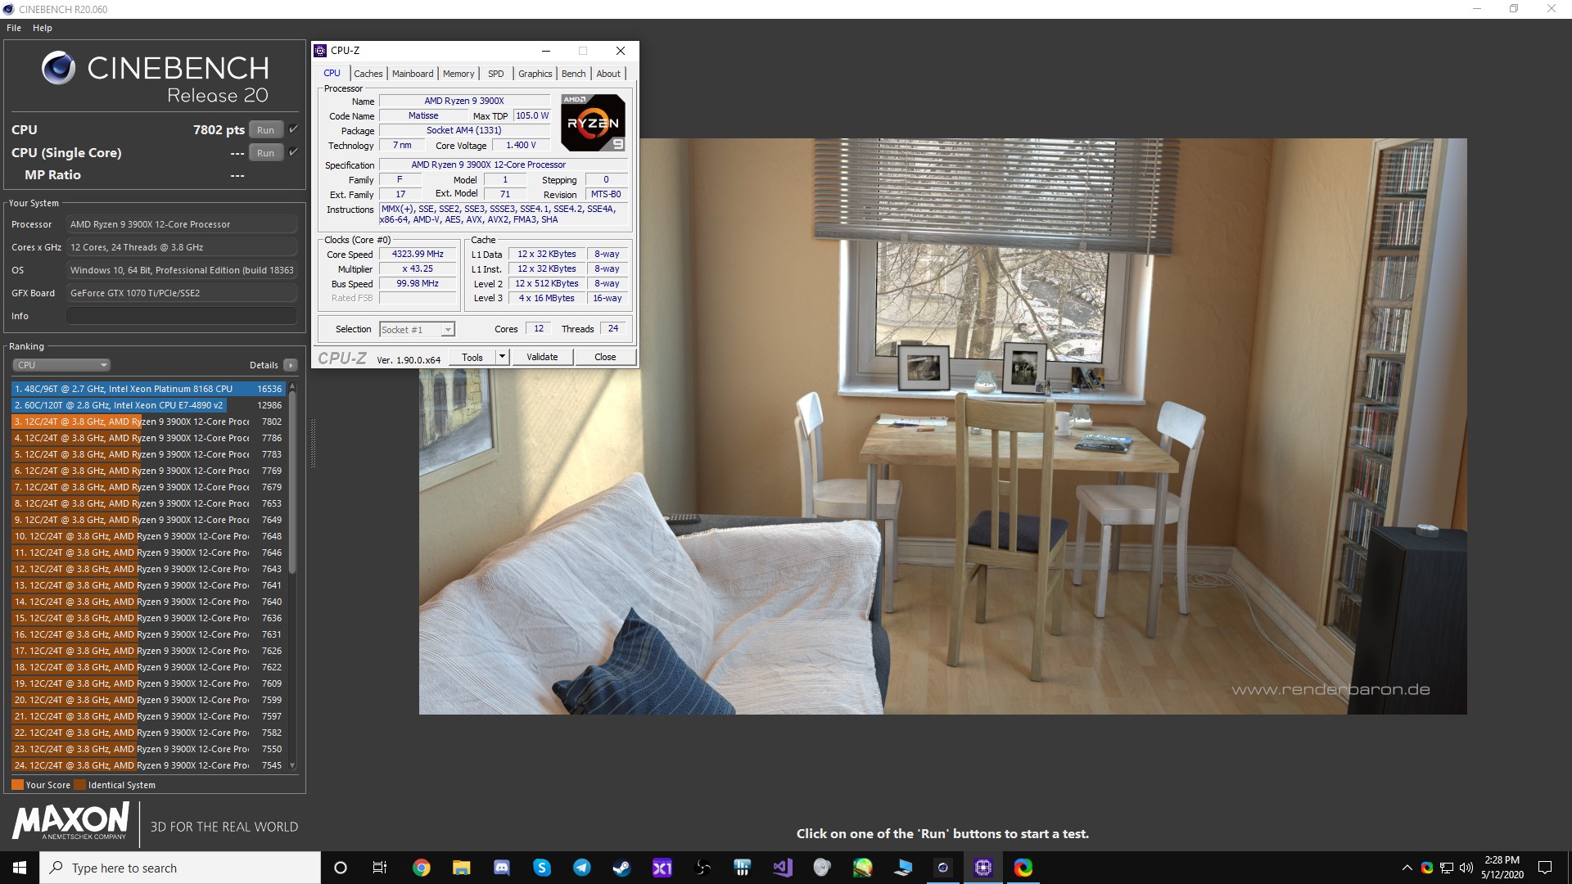Open Visual Studio from the taskbar
1572x884 pixels.
tap(783, 868)
